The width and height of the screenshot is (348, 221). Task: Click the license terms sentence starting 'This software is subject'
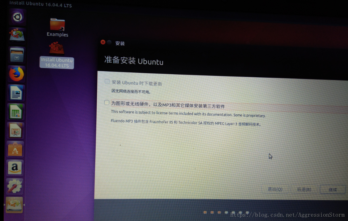[188, 113]
